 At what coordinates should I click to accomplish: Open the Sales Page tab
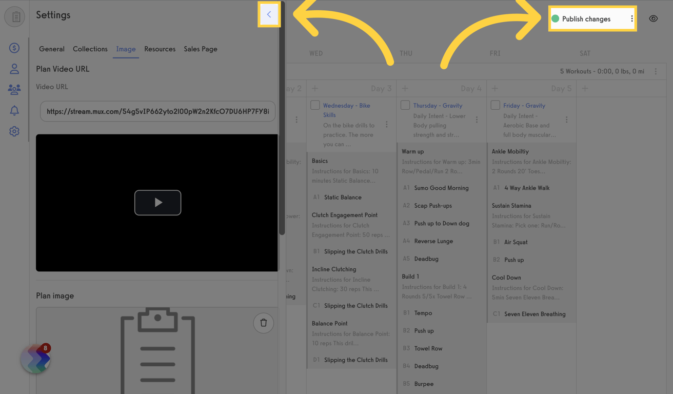tap(200, 49)
